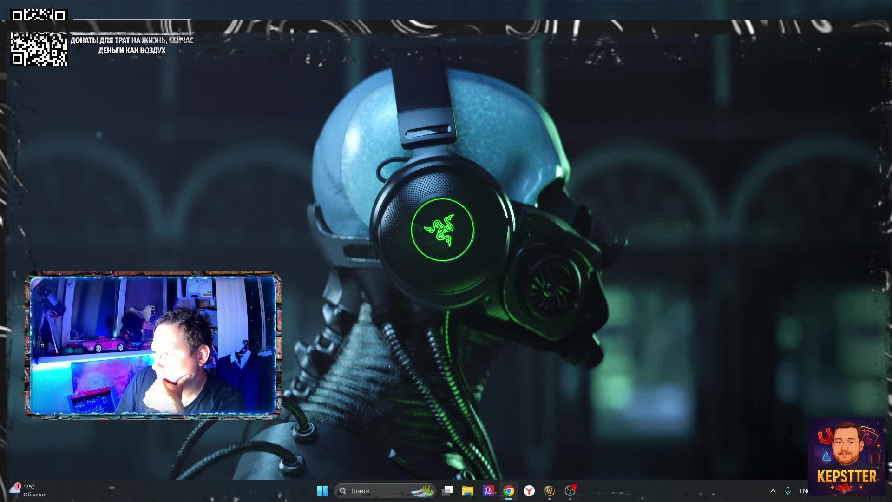Open the weather widget showing 14°C Облачно

(29, 491)
